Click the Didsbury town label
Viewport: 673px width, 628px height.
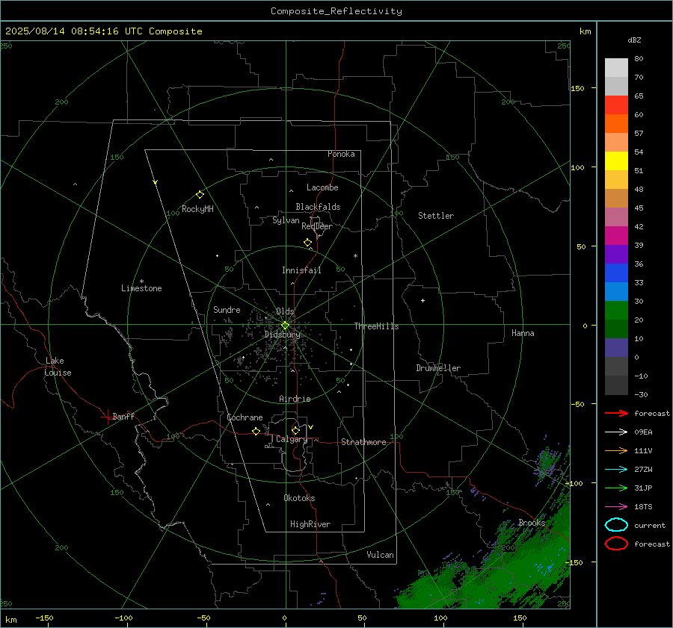coord(282,335)
